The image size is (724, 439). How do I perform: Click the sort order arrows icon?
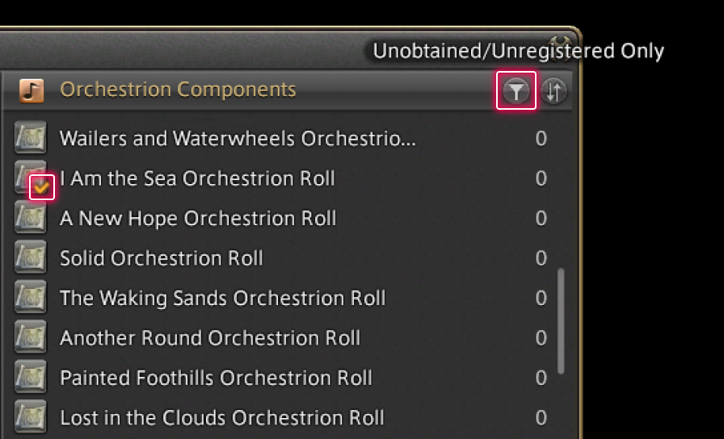[554, 91]
